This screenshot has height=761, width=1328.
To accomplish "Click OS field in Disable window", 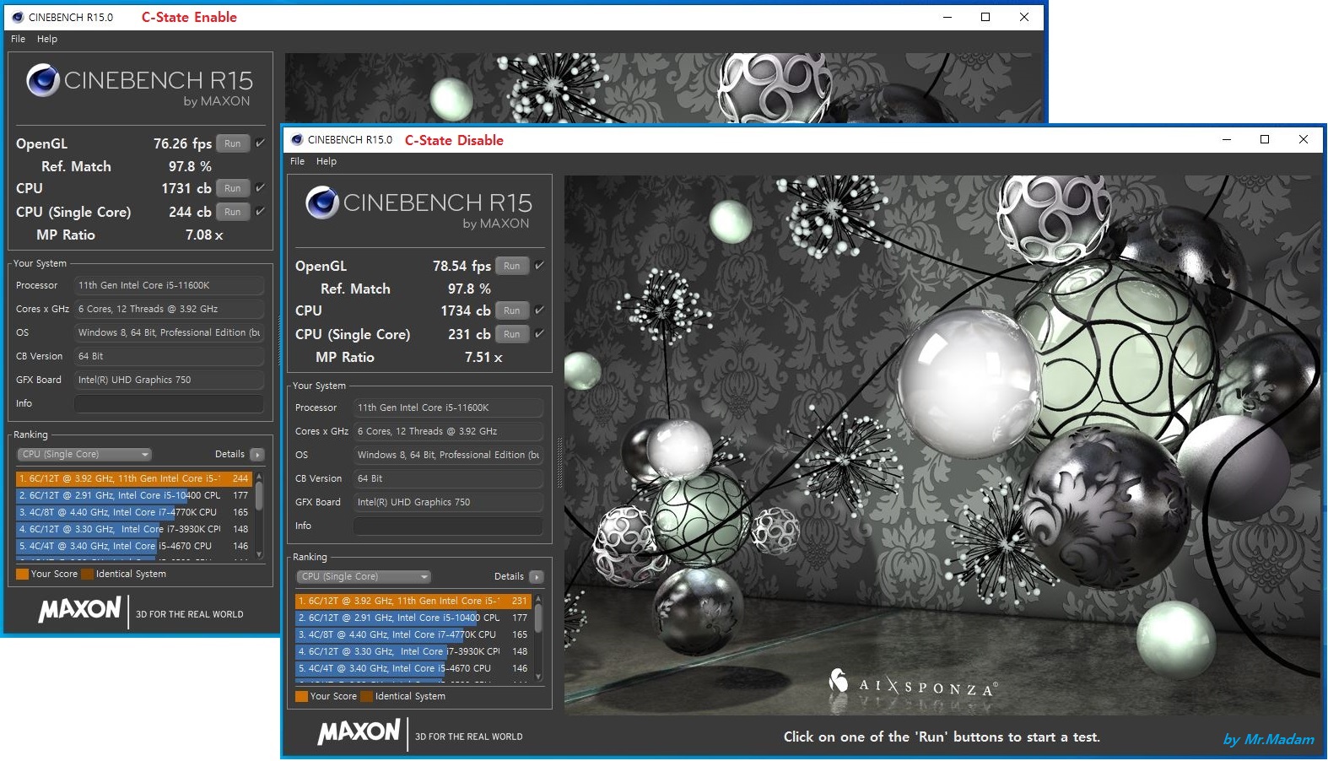I will coord(448,455).
